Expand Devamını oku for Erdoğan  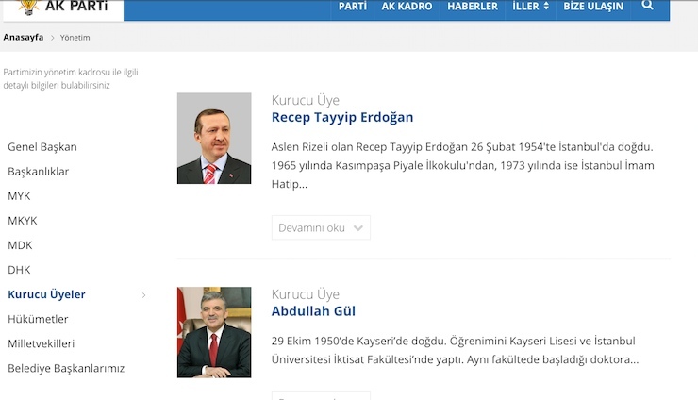321,227
